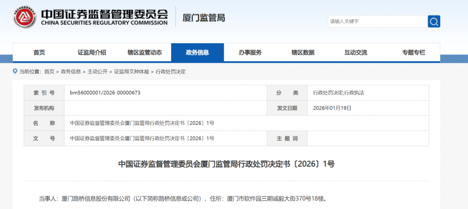Viewport: 468px width, 209px height.
Task: Click the 中国证券监督管理委员会 header title
Action: [104, 14]
